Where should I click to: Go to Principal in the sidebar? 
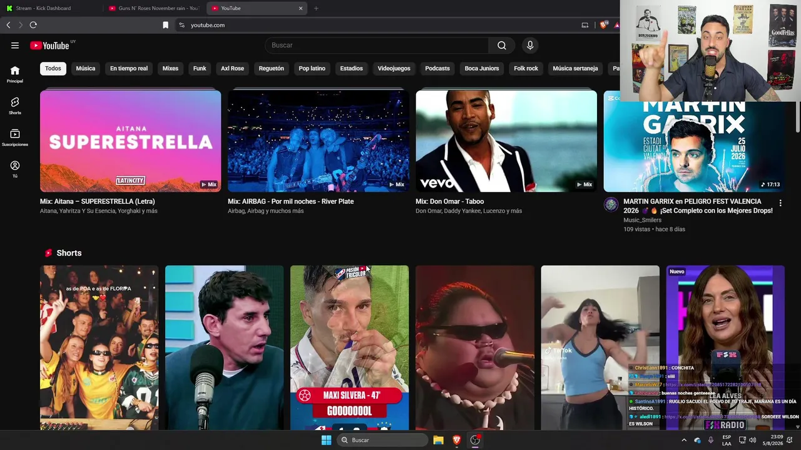(x=15, y=74)
